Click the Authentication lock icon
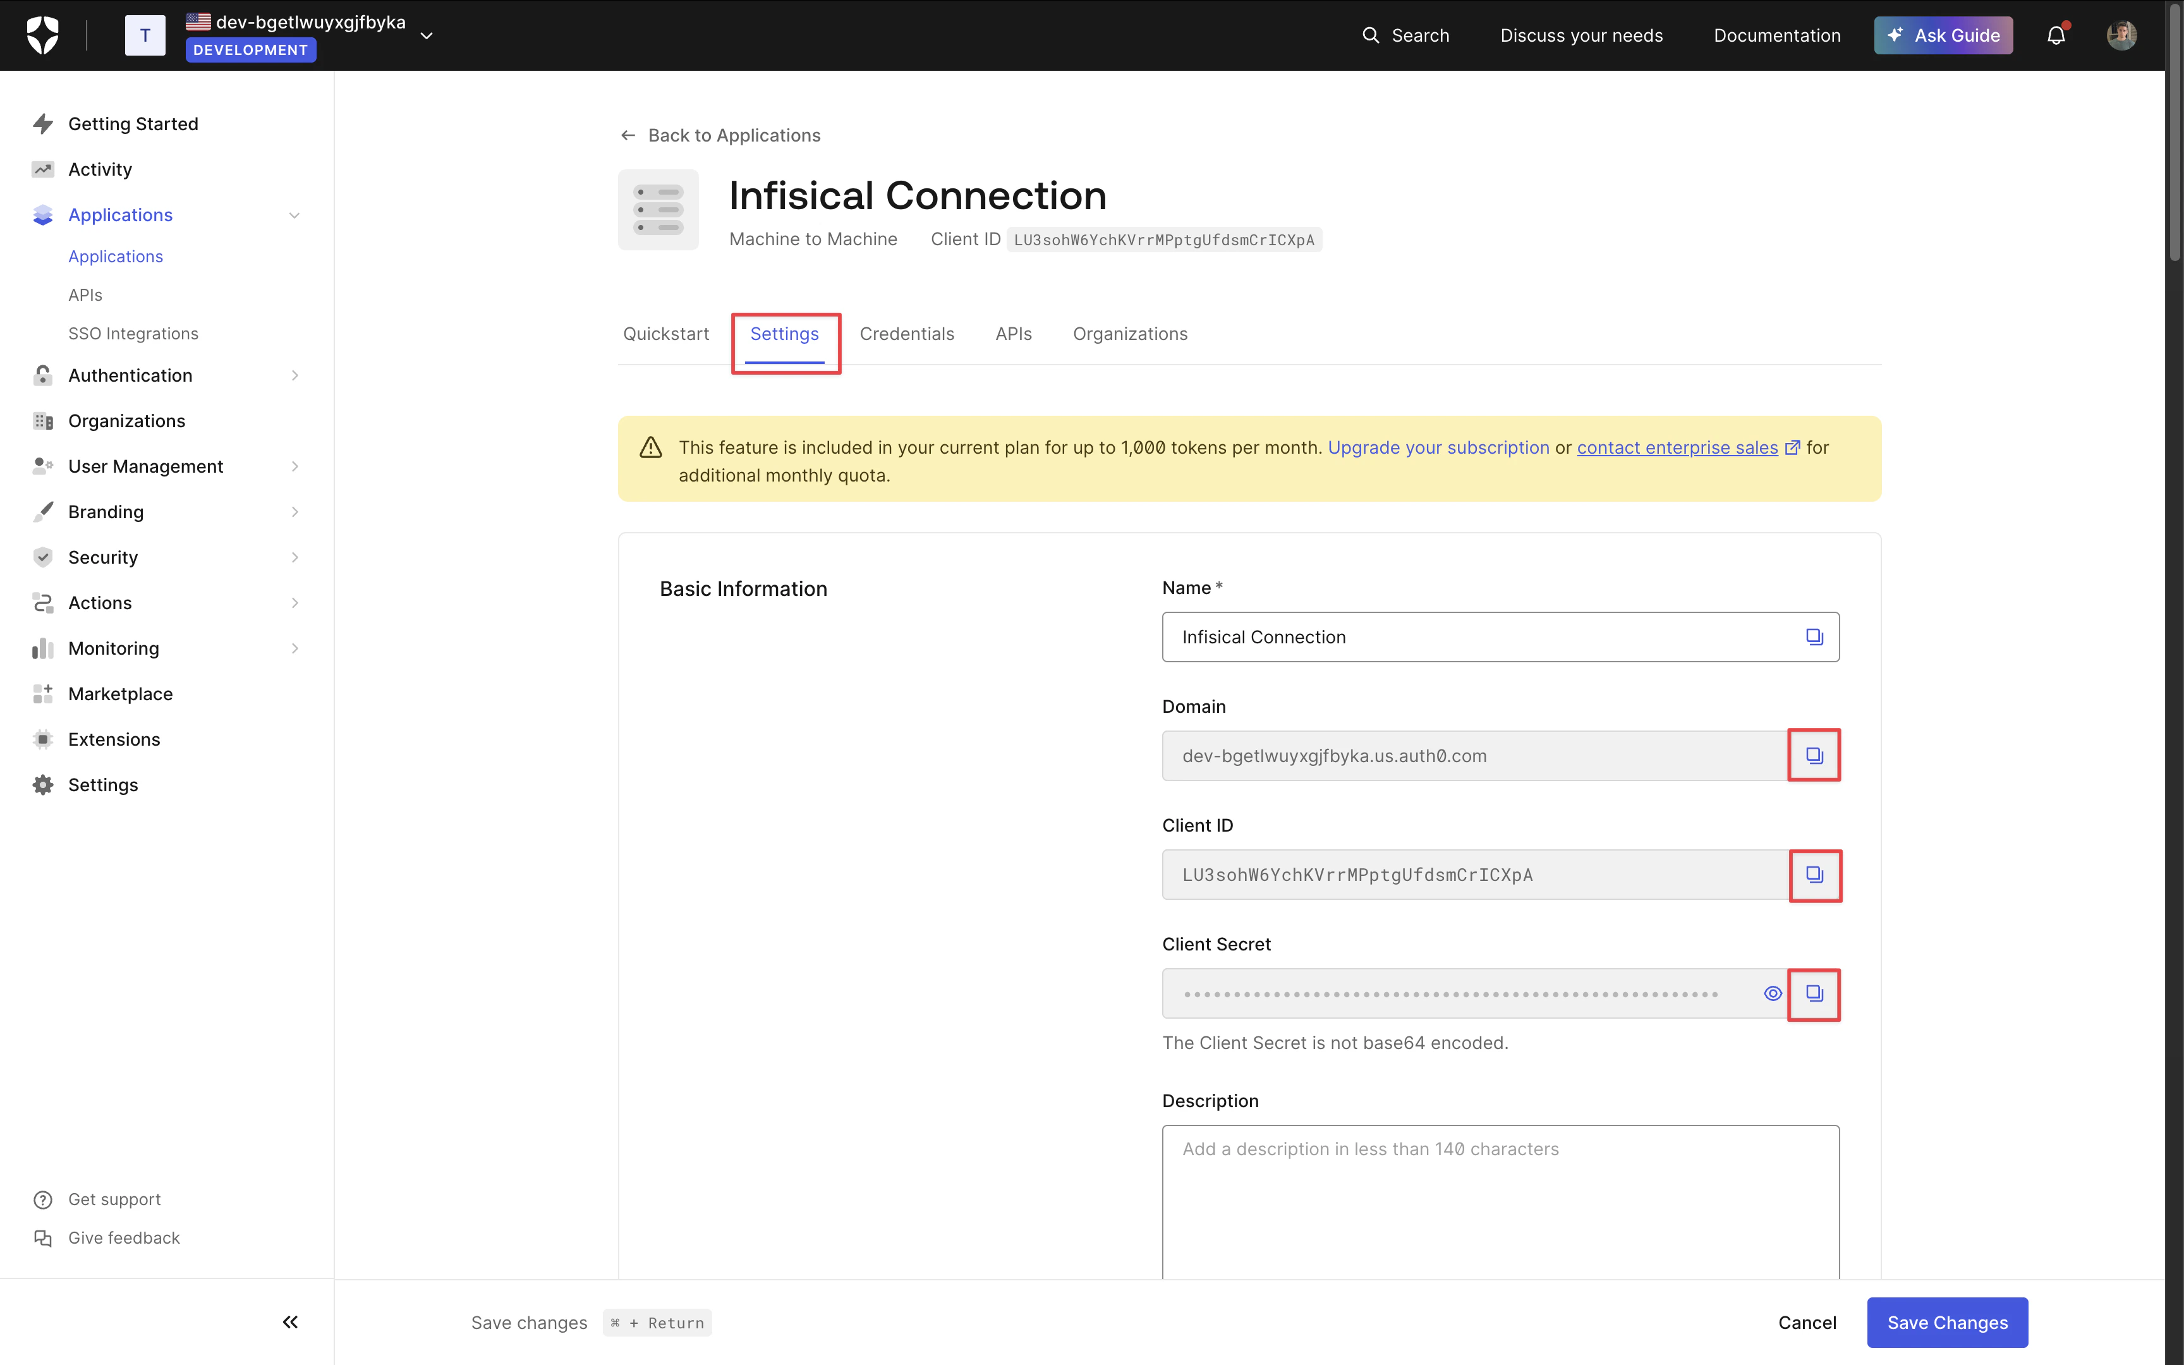The image size is (2184, 1365). click(x=42, y=375)
